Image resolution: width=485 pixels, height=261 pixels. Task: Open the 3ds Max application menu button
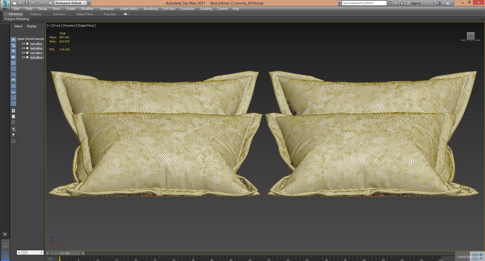point(5,5)
